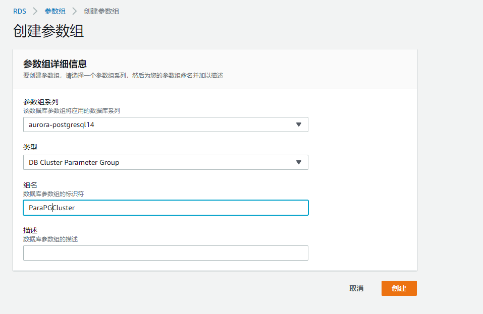Expand the DB Cluster Parameter Group dropdown

(166, 162)
